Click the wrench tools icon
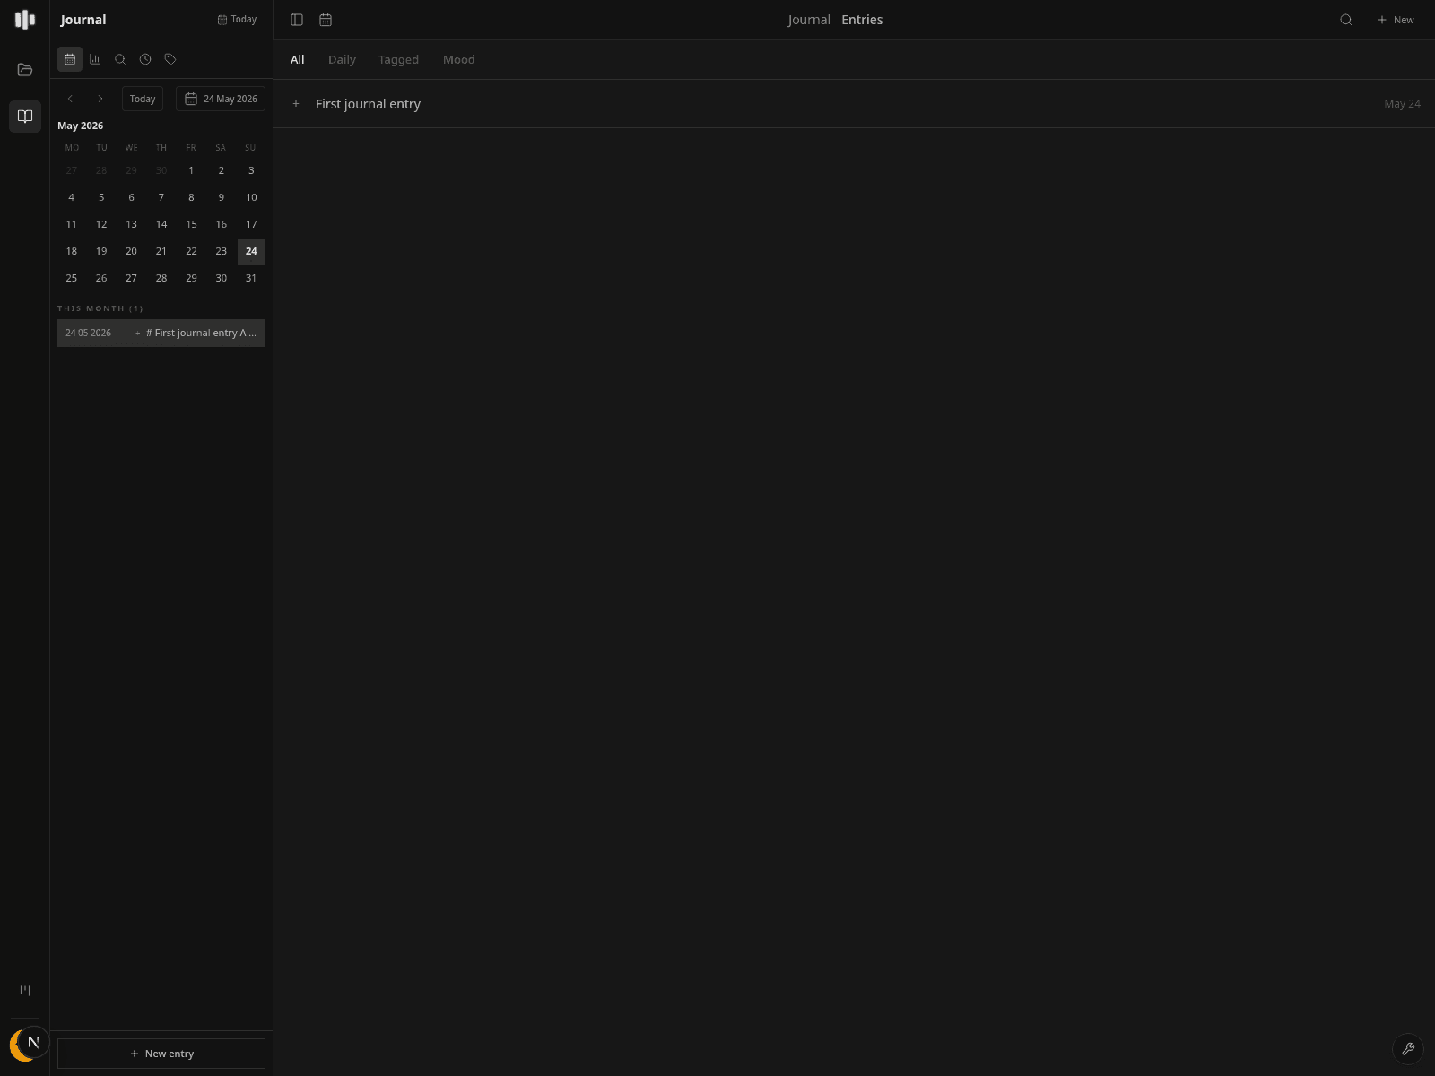The width and height of the screenshot is (1435, 1076). pyautogui.click(x=1408, y=1049)
